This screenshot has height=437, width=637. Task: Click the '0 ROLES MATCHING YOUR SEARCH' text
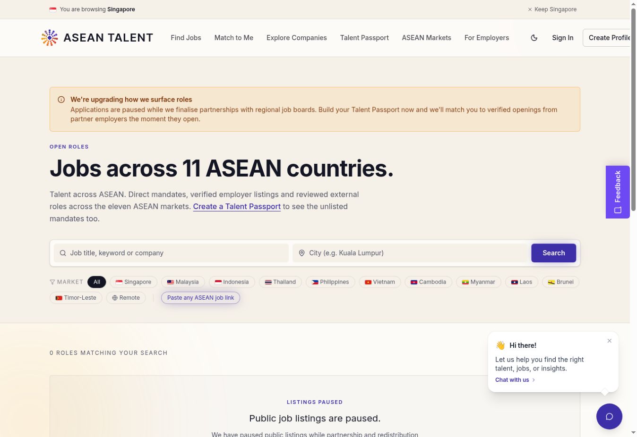109,353
